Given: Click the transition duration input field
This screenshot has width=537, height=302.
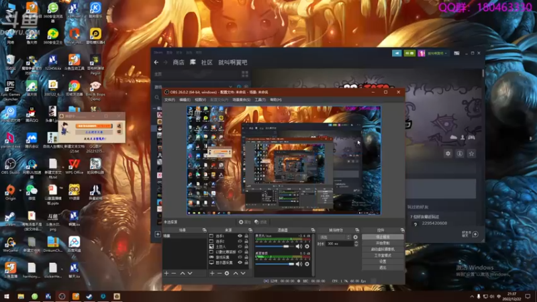Looking at the screenshot, I should point(340,244).
